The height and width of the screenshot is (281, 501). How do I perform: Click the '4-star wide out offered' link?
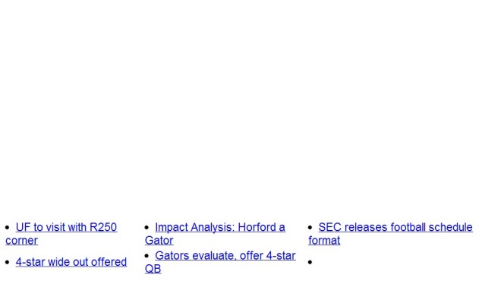point(71,262)
